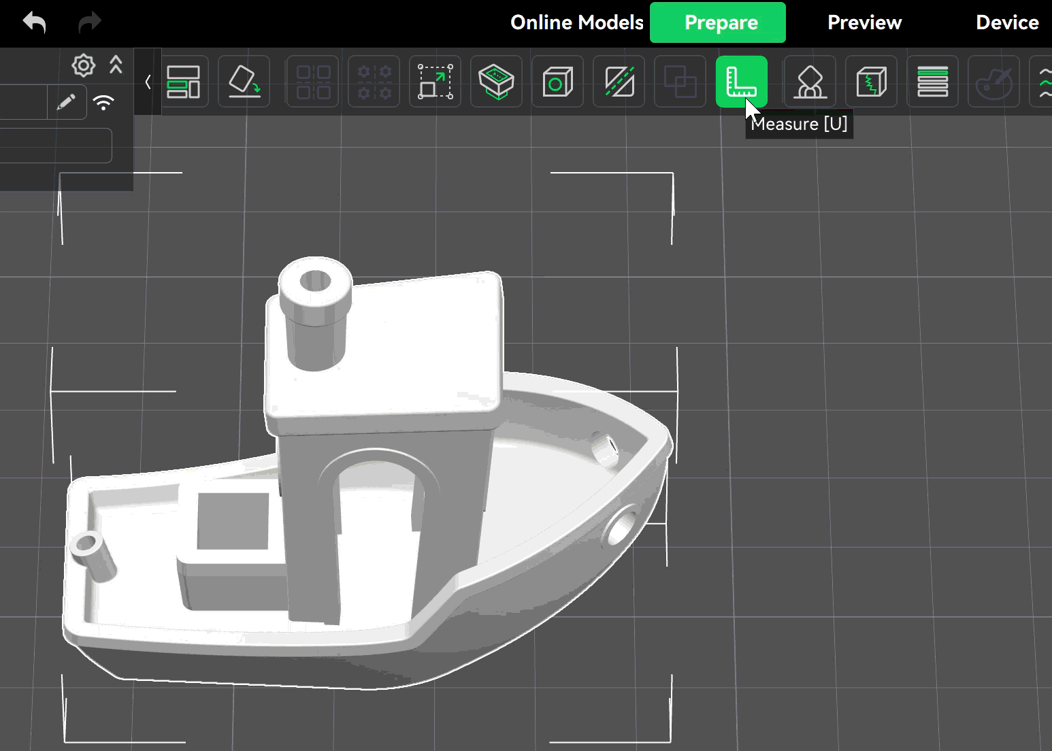Select the cut tool with diagonal line
Screen dimensions: 1052x751
point(619,82)
